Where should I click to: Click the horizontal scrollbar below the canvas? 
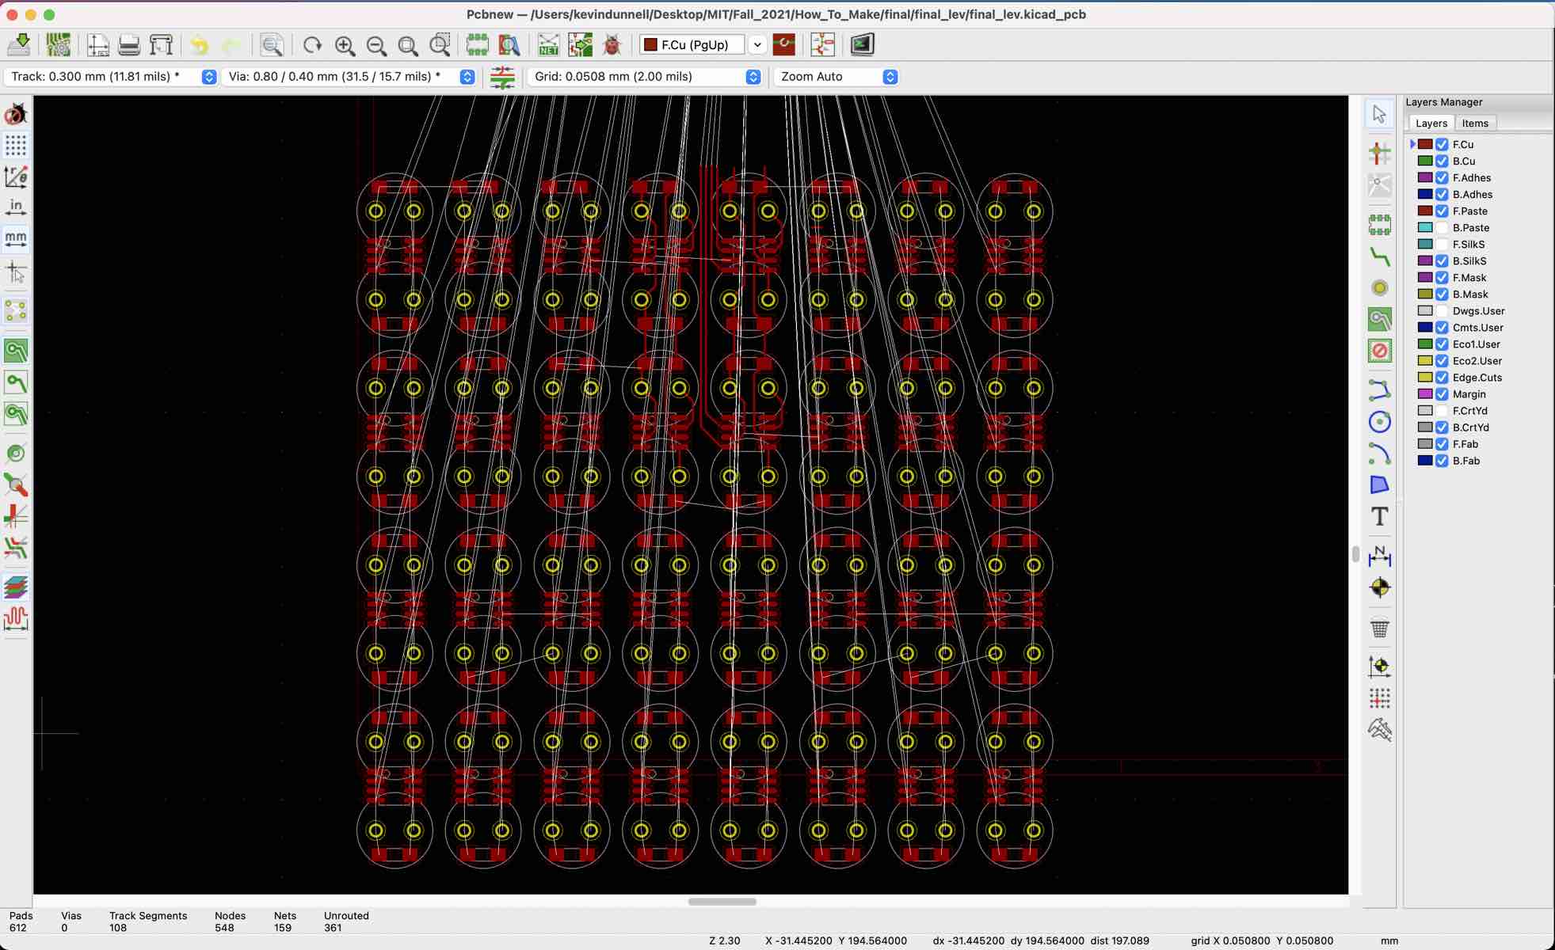(721, 901)
